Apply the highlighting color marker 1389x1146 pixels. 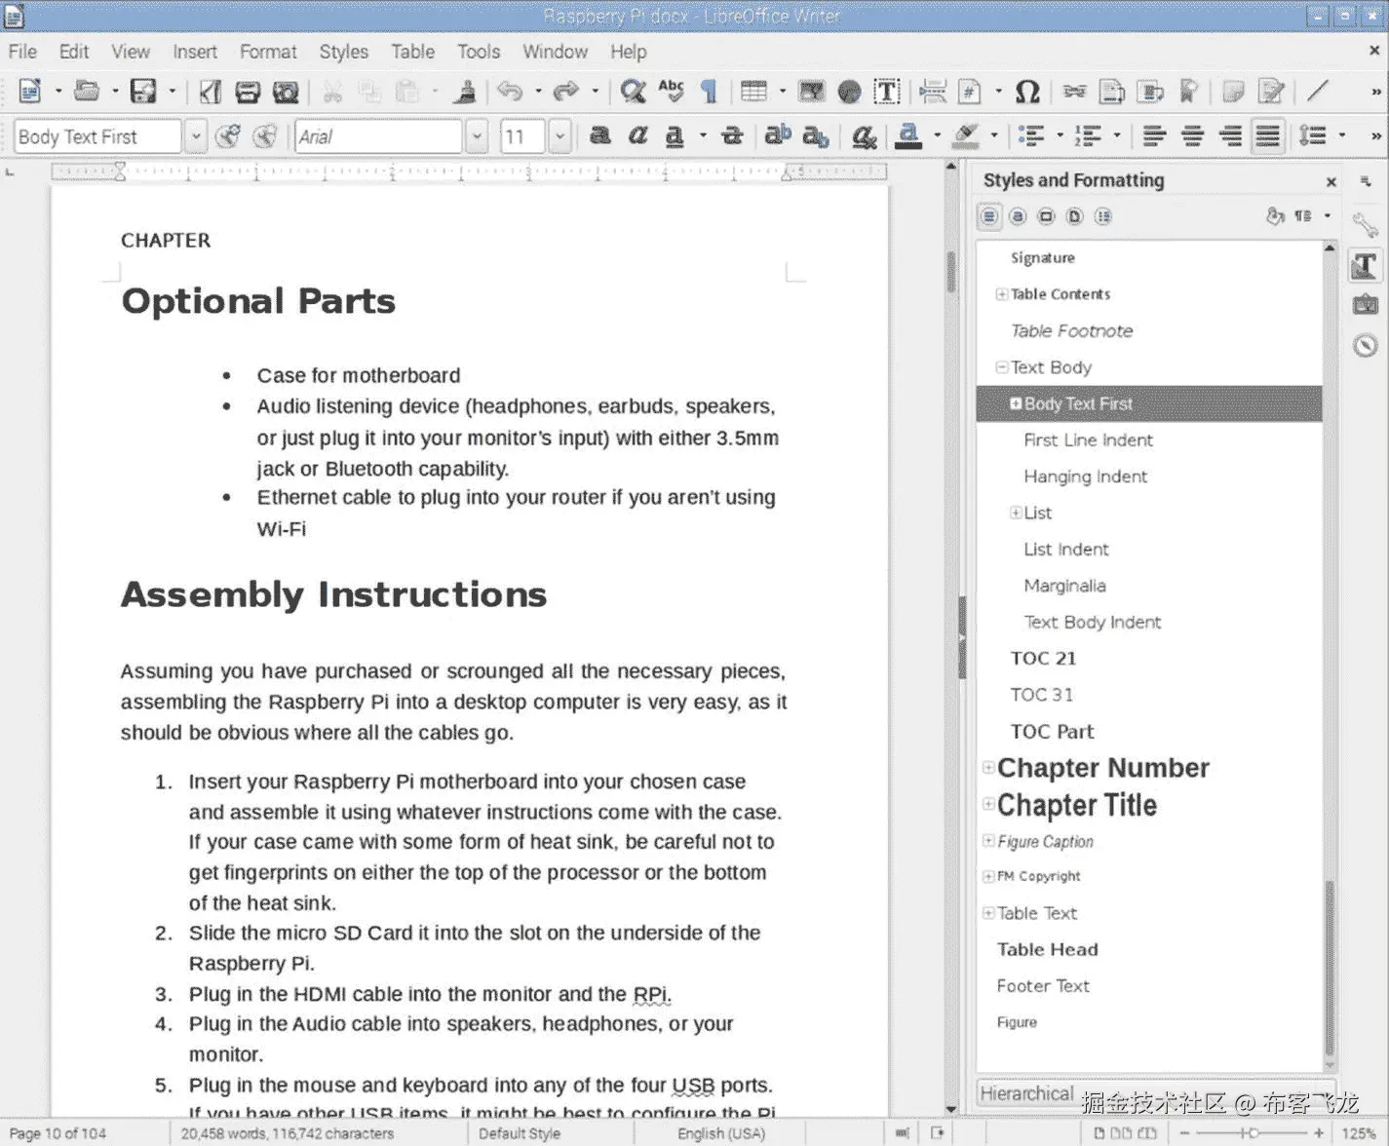(x=965, y=136)
